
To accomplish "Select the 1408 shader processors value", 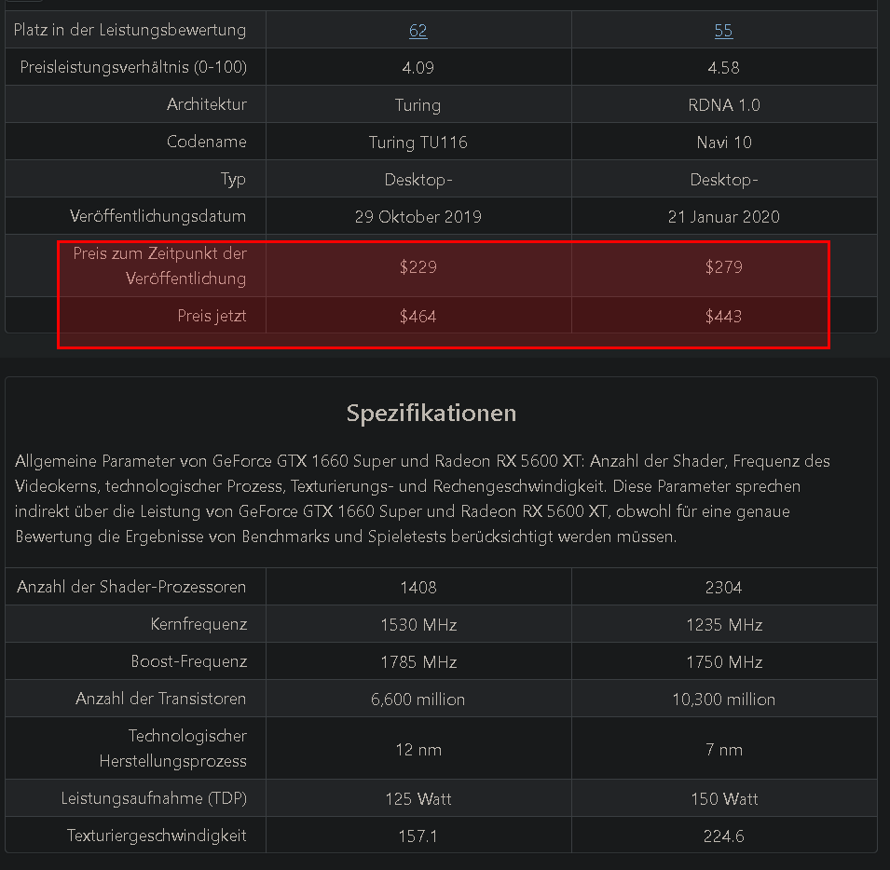I will pos(418,587).
